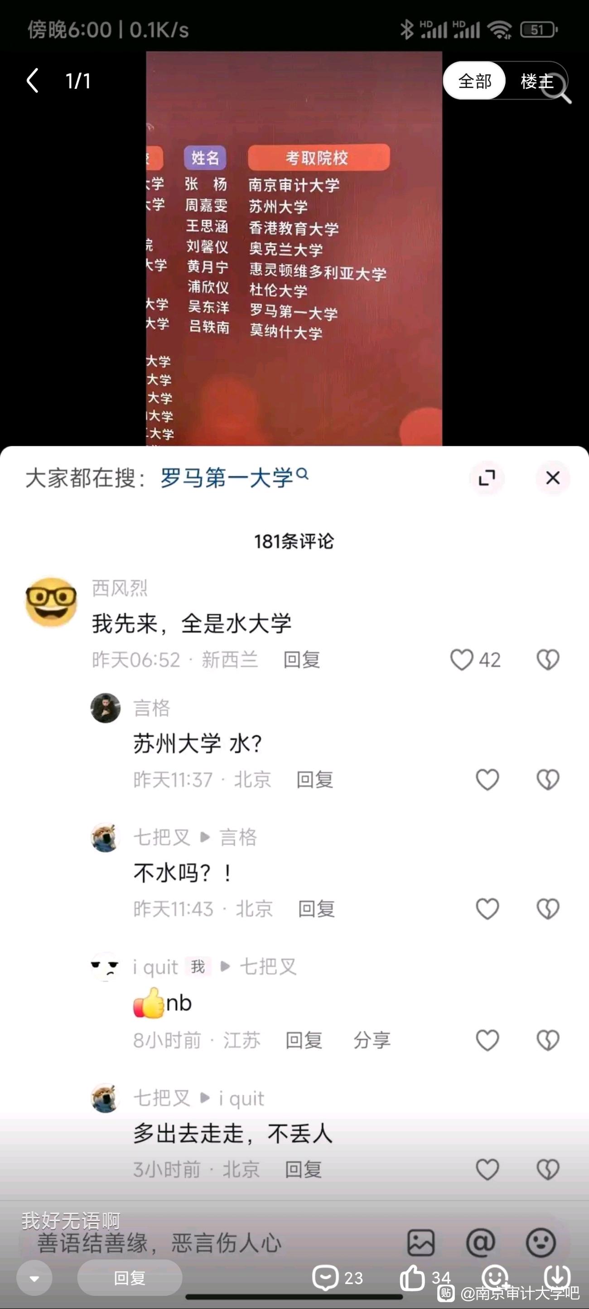Open the emoji picker icon
The image size is (589, 1309).
[x=540, y=1243]
